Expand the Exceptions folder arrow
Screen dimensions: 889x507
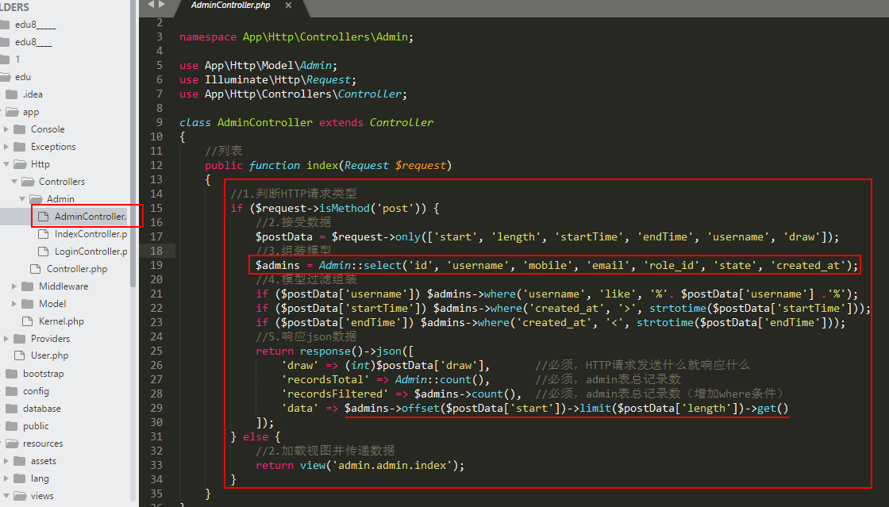coord(6,147)
